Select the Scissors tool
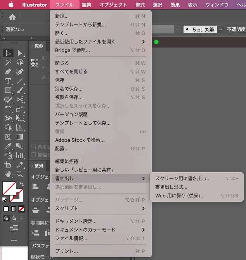Screen dimensions: 246x260 pyautogui.click(x=20, y=99)
